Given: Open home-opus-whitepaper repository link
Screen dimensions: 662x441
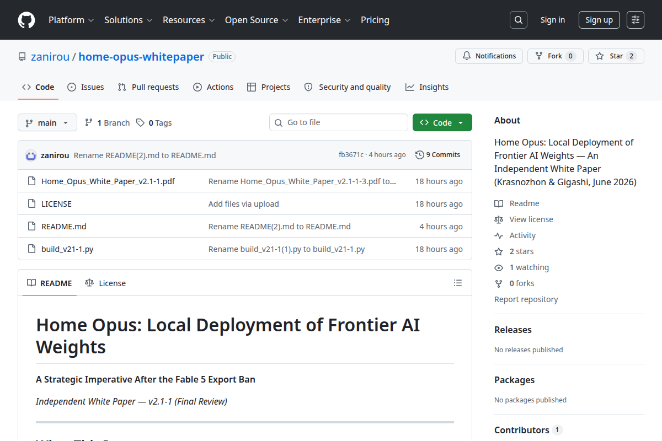Looking at the screenshot, I should pyautogui.click(x=141, y=57).
